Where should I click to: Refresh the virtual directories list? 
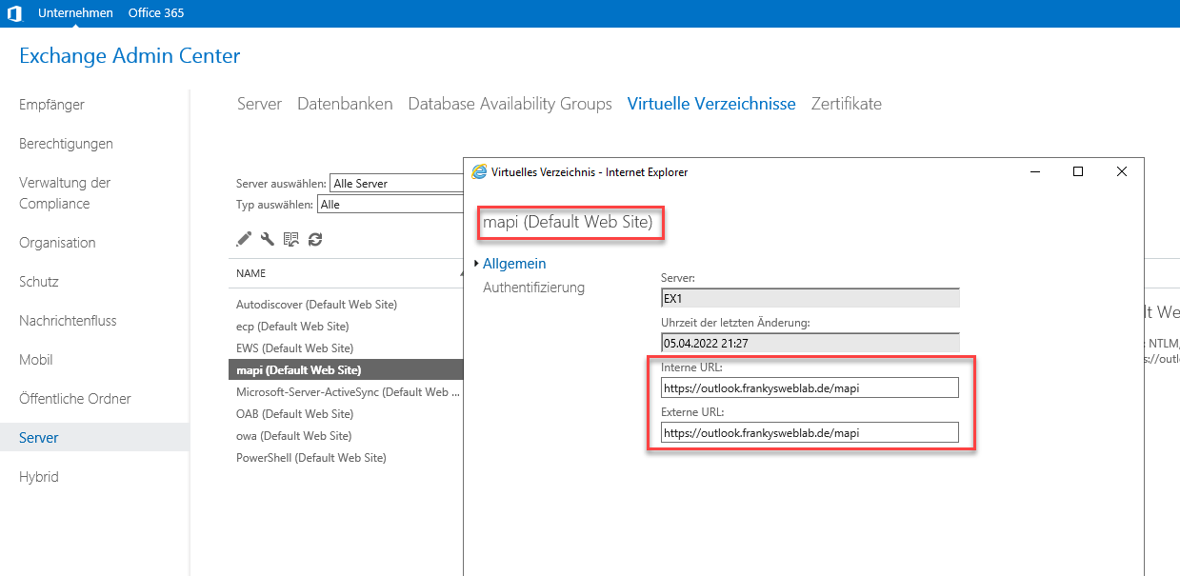(315, 239)
